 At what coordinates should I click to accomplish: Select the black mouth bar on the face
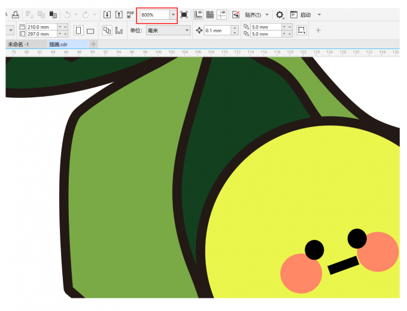point(343,265)
